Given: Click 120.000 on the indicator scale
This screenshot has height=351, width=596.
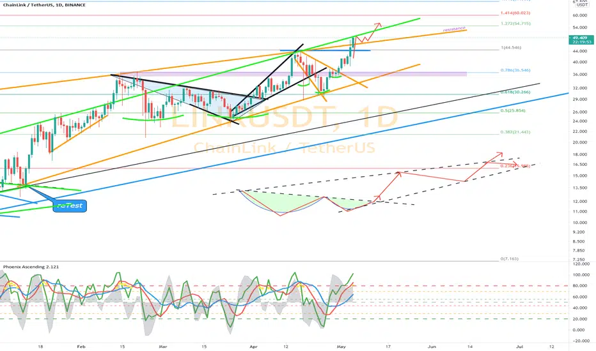Looking at the screenshot, I should [x=581, y=264].
